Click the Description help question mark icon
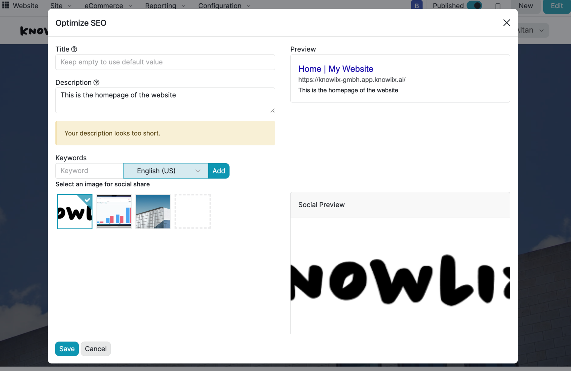 coord(97,83)
